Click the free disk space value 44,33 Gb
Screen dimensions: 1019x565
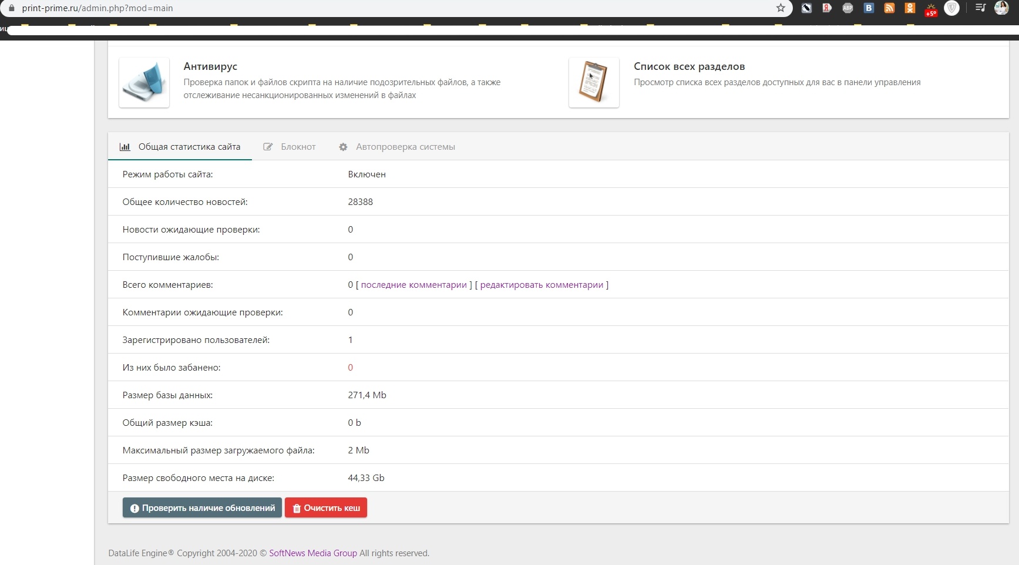pos(366,478)
